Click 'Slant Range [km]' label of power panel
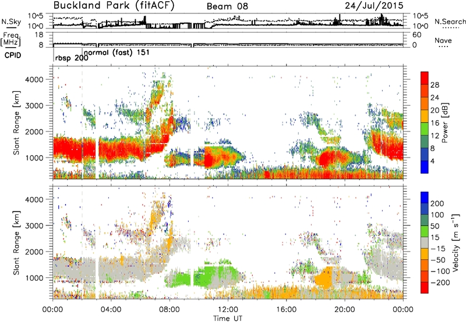The width and height of the screenshot is (466, 322). (16, 123)
